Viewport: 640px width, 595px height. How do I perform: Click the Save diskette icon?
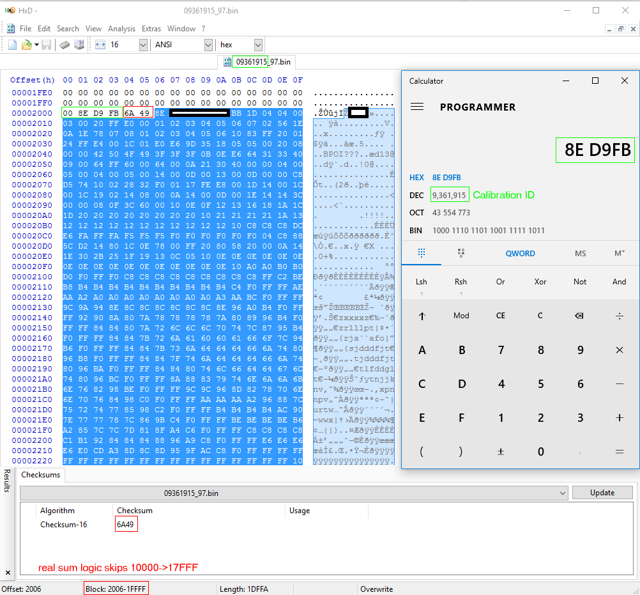tap(46, 45)
